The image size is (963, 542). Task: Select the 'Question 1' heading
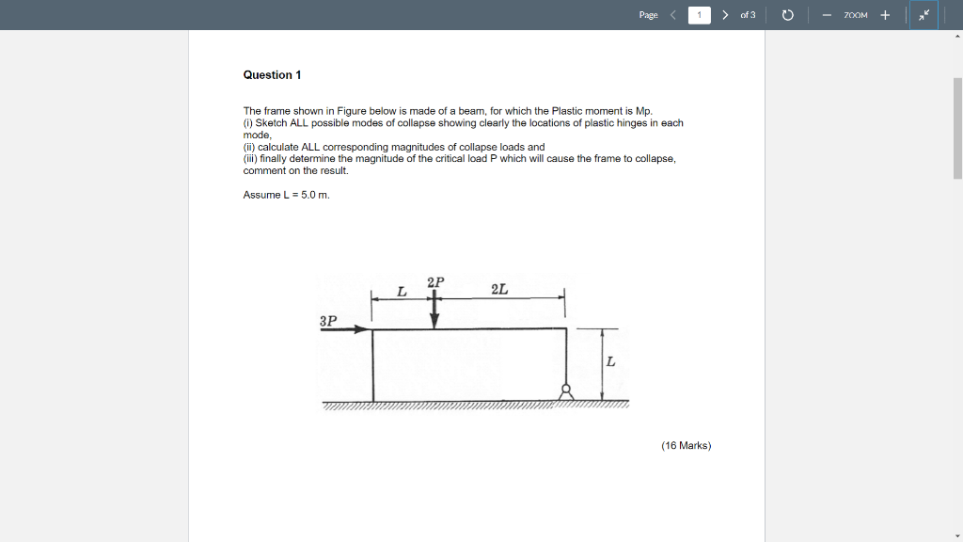coord(272,75)
